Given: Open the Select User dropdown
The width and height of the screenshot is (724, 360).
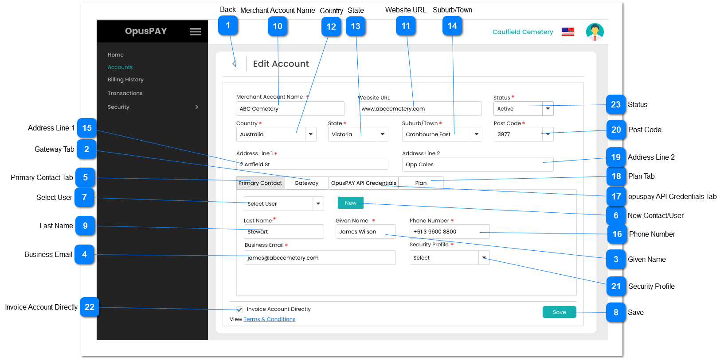Looking at the screenshot, I should [x=318, y=204].
